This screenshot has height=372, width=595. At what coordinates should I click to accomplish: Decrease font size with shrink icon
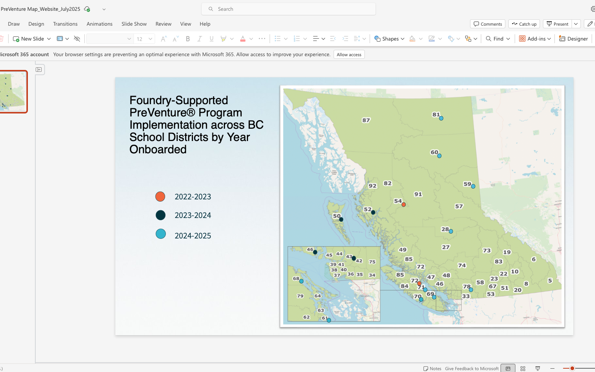pyautogui.click(x=176, y=39)
